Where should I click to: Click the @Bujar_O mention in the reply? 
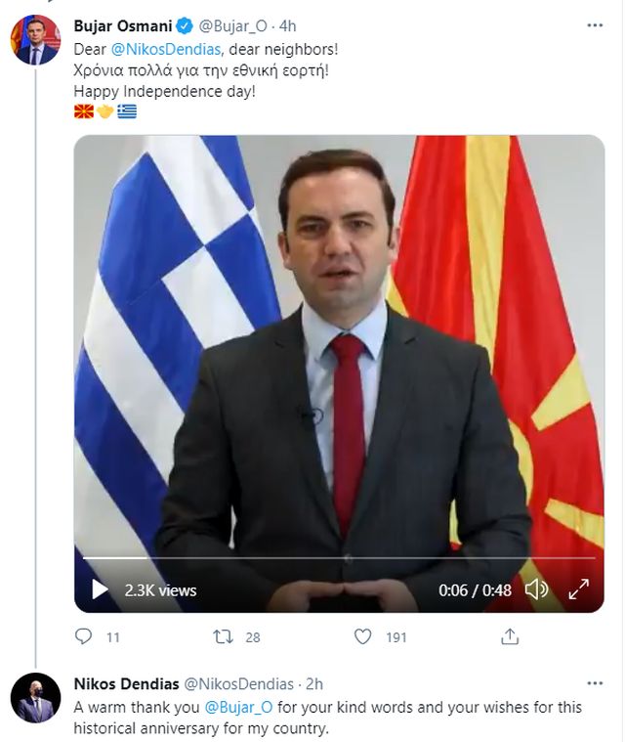(x=238, y=707)
